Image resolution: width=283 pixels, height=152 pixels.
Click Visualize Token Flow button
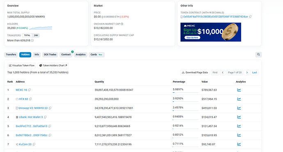point(22,65)
